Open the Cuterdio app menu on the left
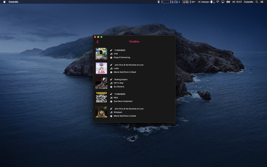 (13, 2)
